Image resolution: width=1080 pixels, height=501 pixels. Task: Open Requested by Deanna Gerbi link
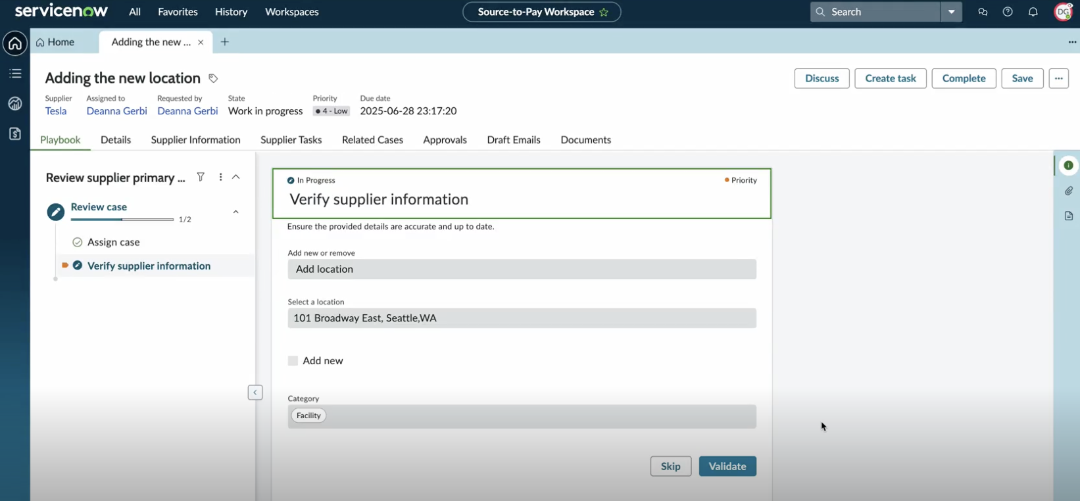point(187,111)
